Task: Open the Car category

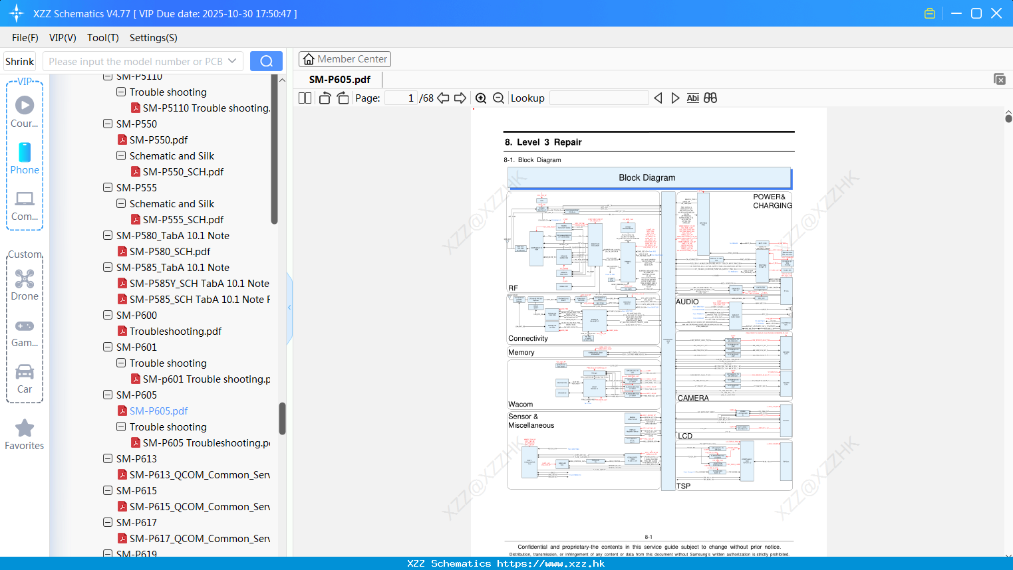Action: (x=25, y=379)
